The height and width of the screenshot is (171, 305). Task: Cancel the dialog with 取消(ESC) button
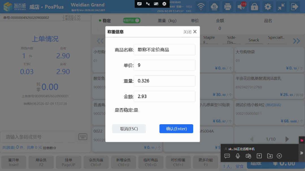pos(129,129)
